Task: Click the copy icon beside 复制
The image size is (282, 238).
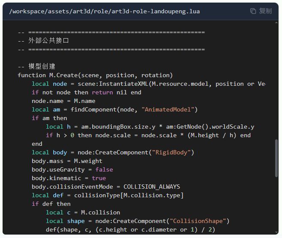Action: (x=253, y=11)
